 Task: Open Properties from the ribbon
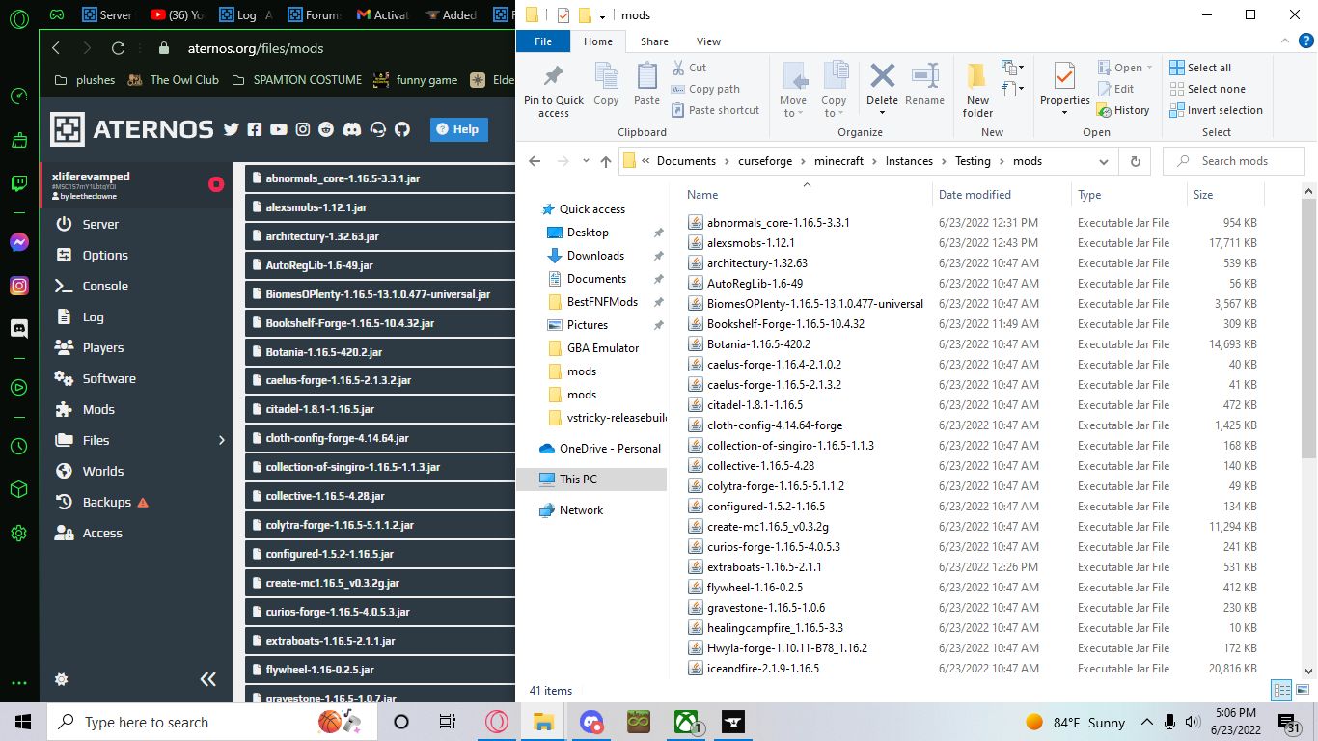pyautogui.click(x=1064, y=91)
